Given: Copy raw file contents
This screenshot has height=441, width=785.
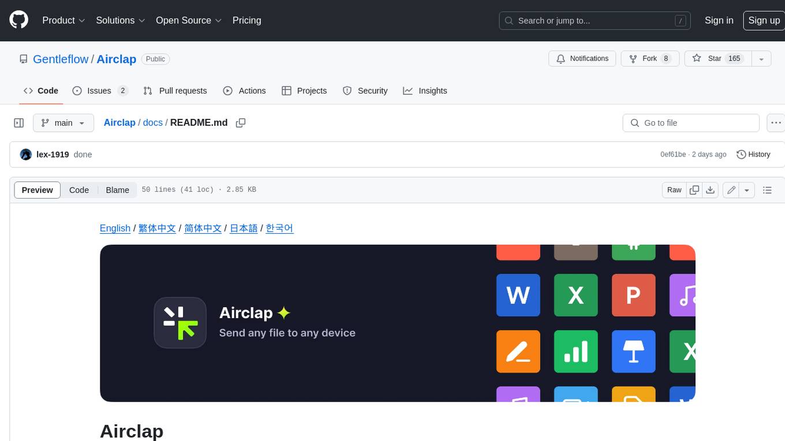Looking at the screenshot, I should [x=694, y=190].
